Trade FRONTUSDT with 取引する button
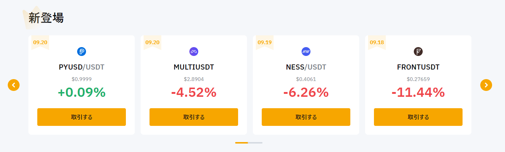 click(x=418, y=117)
